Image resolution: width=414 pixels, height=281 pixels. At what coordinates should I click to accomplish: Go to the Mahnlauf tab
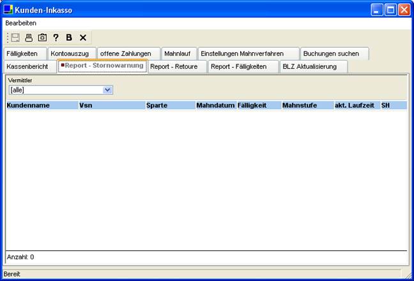point(177,54)
